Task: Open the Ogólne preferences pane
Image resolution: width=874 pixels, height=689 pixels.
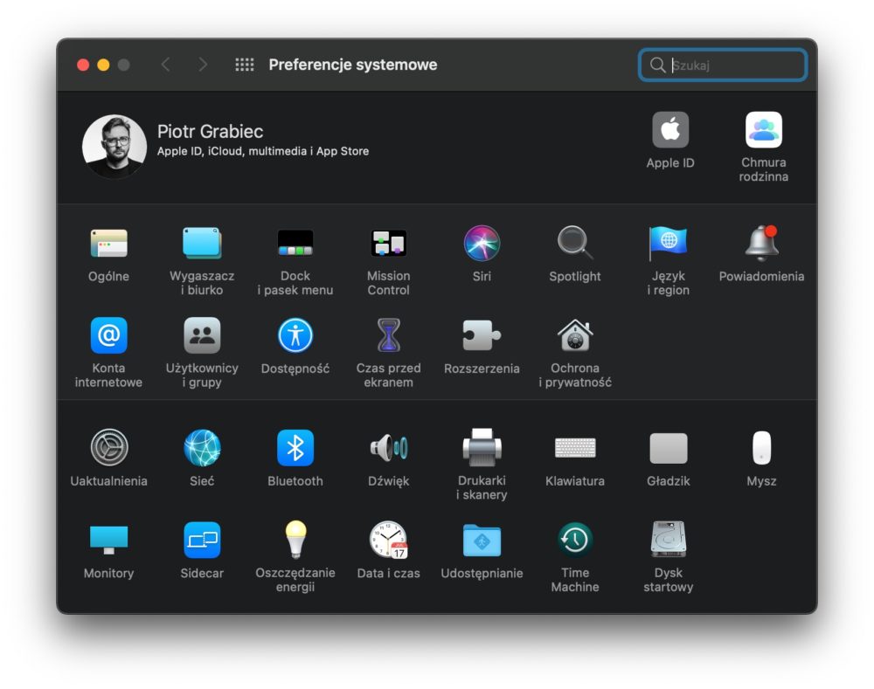Action: pyautogui.click(x=108, y=244)
